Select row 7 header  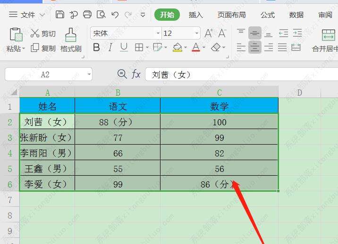point(10,200)
